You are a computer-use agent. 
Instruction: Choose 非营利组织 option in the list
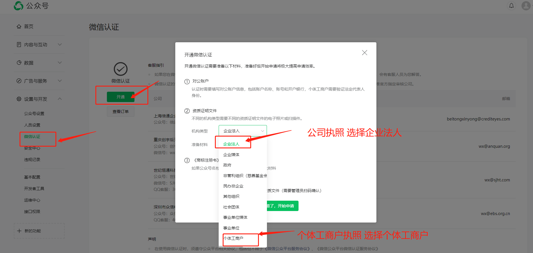pyautogui.click(x=243, y=176)
